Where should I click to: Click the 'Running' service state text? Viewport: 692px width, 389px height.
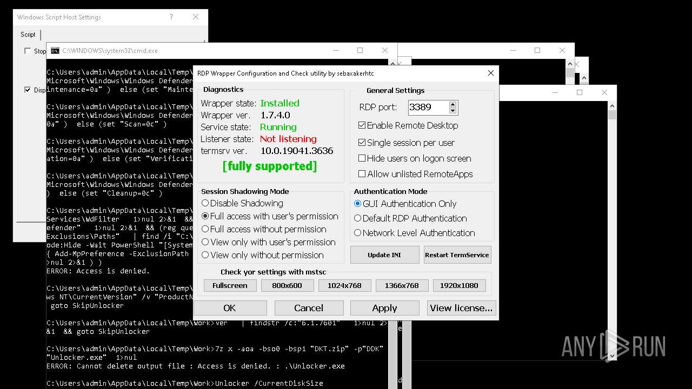(278, 127)
